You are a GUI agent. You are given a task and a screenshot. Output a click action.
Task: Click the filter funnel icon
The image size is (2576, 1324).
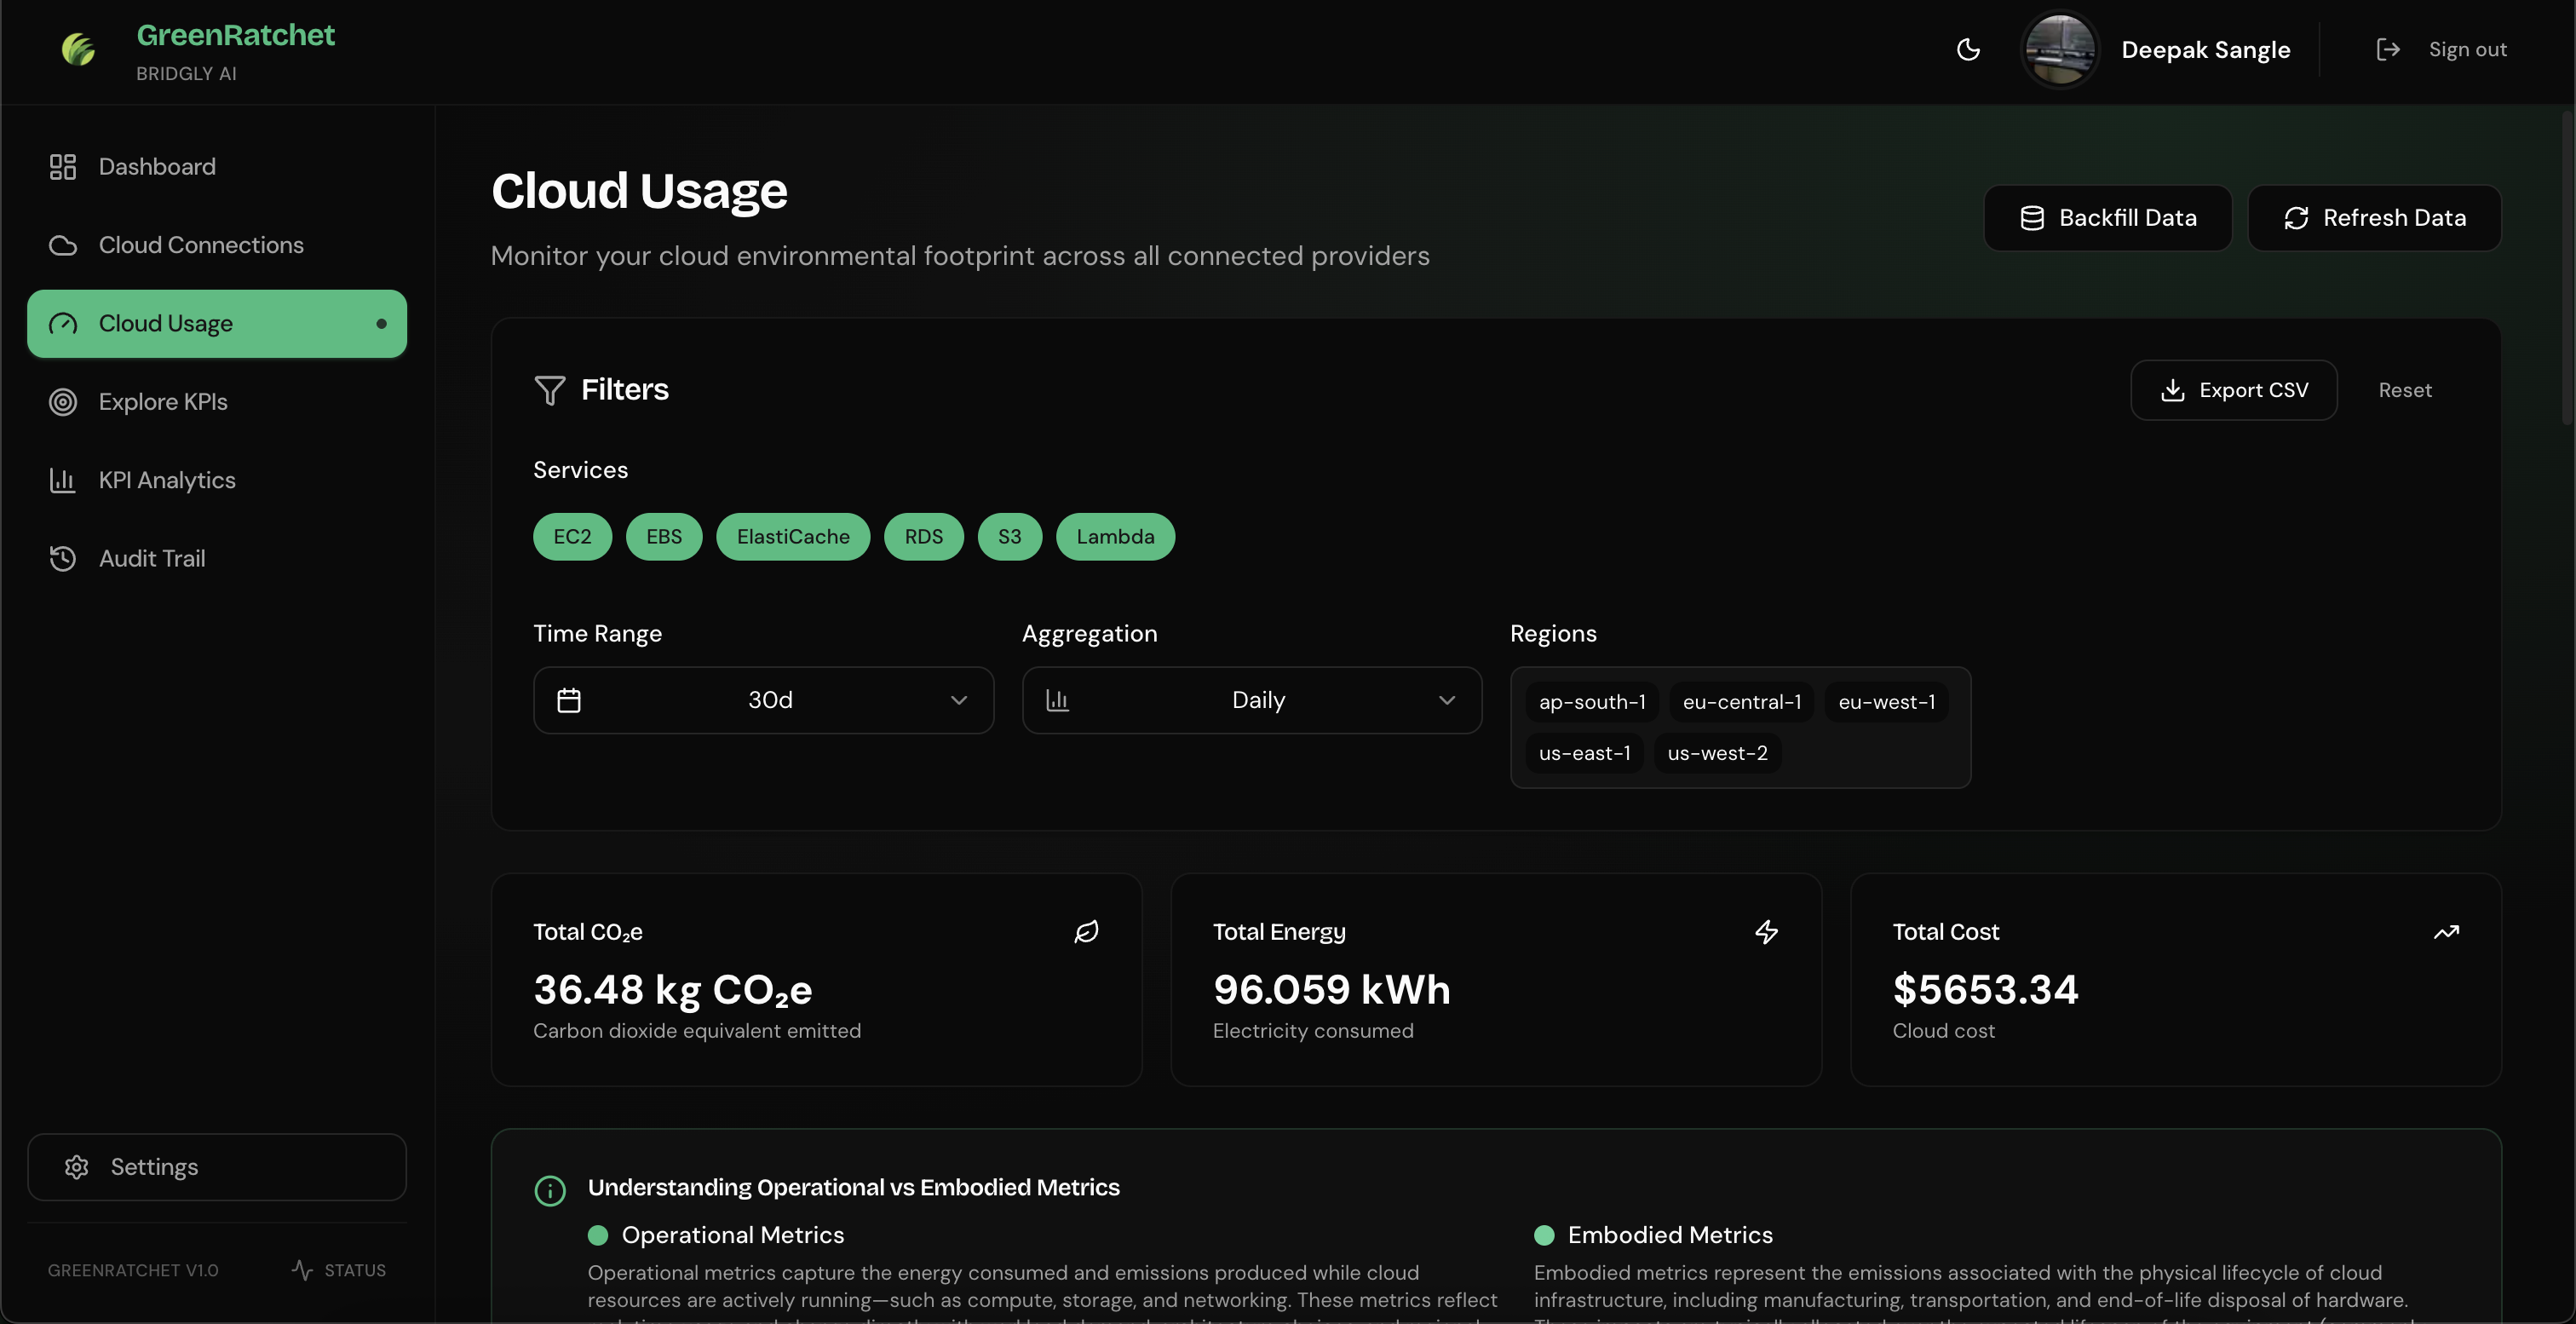coord(550,390)
